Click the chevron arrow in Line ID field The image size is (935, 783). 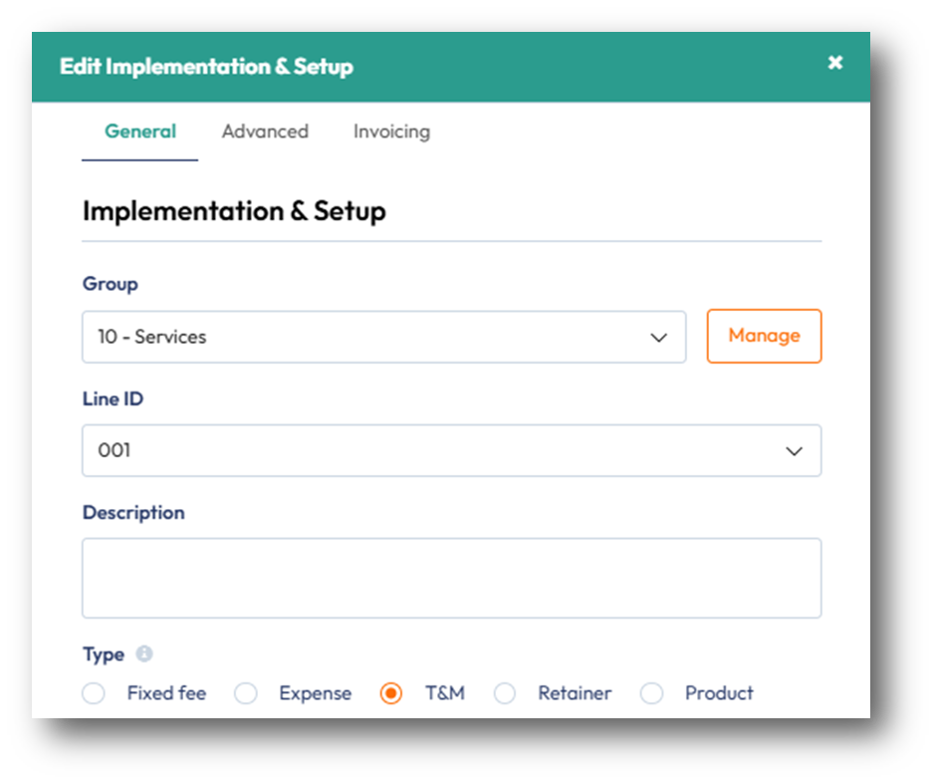click(794, 451)
